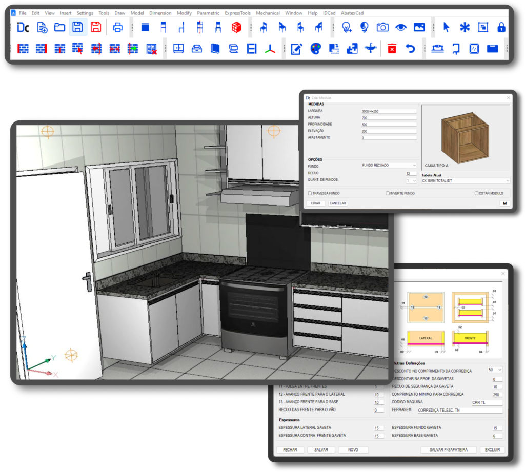Click the CANCELAR button

pos(337,203)
